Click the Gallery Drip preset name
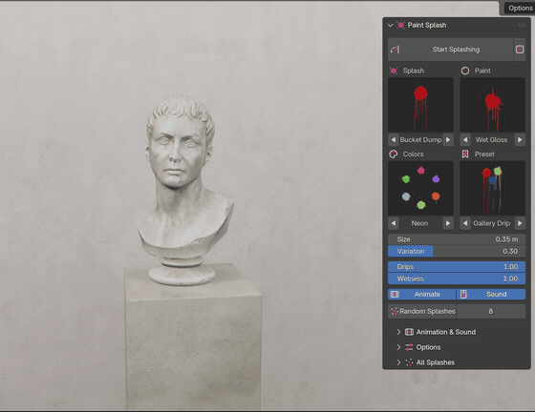The image size is (535, 412). point(492,223)
